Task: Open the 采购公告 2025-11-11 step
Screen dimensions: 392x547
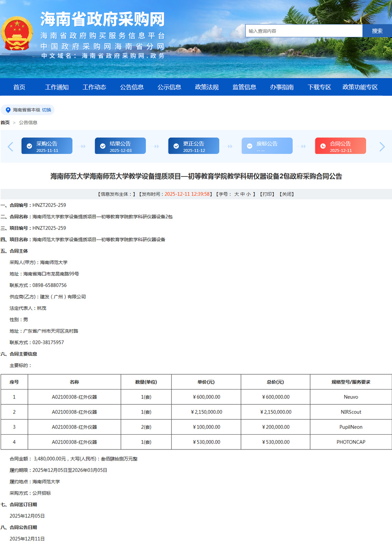Action: point(47,146)
